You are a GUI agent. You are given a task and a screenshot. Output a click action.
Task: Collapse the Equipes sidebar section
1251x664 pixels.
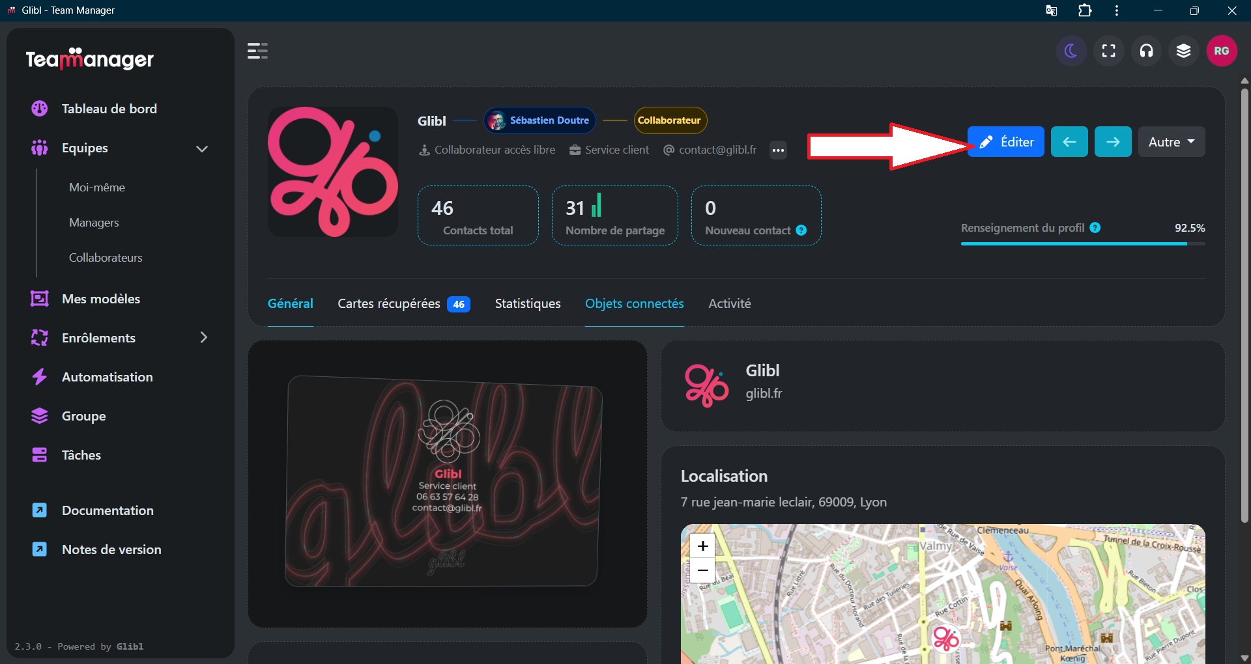coord(202,148)
